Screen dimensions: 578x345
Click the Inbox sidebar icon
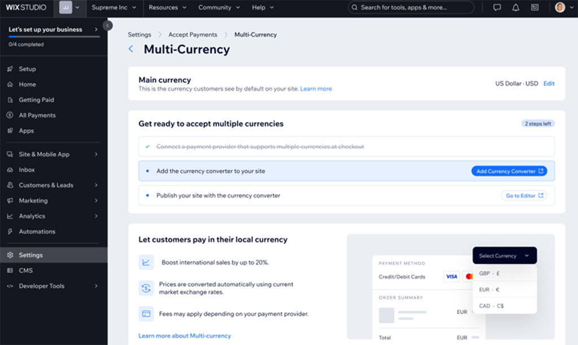(x=10, y=170)
